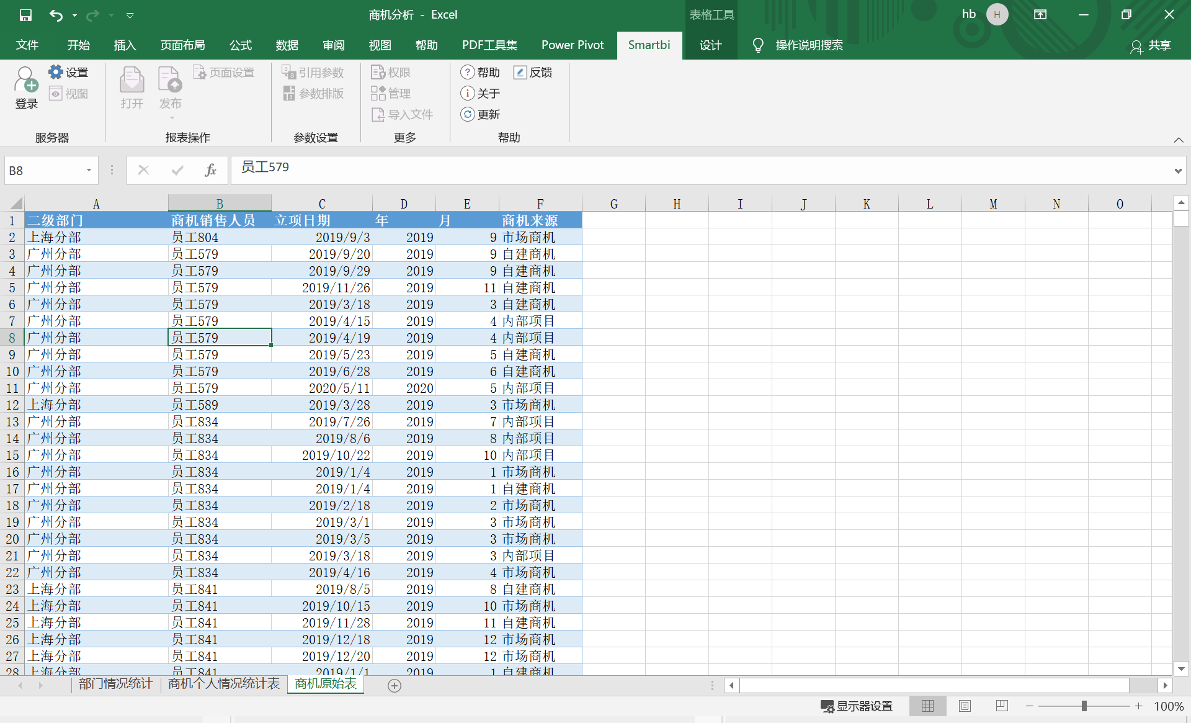Enable Page Break Preview view

coord(1002,706)
